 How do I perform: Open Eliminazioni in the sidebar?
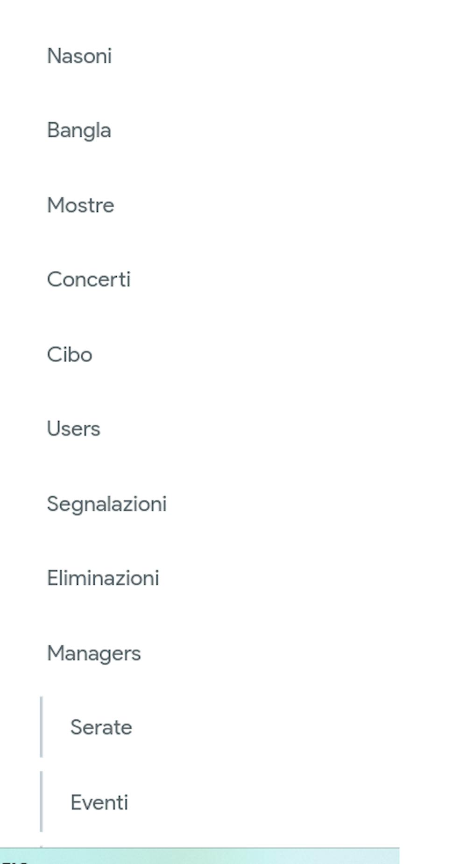point(103,578)
